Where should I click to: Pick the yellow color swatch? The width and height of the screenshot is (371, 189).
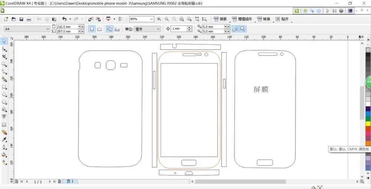click(368, 123)
